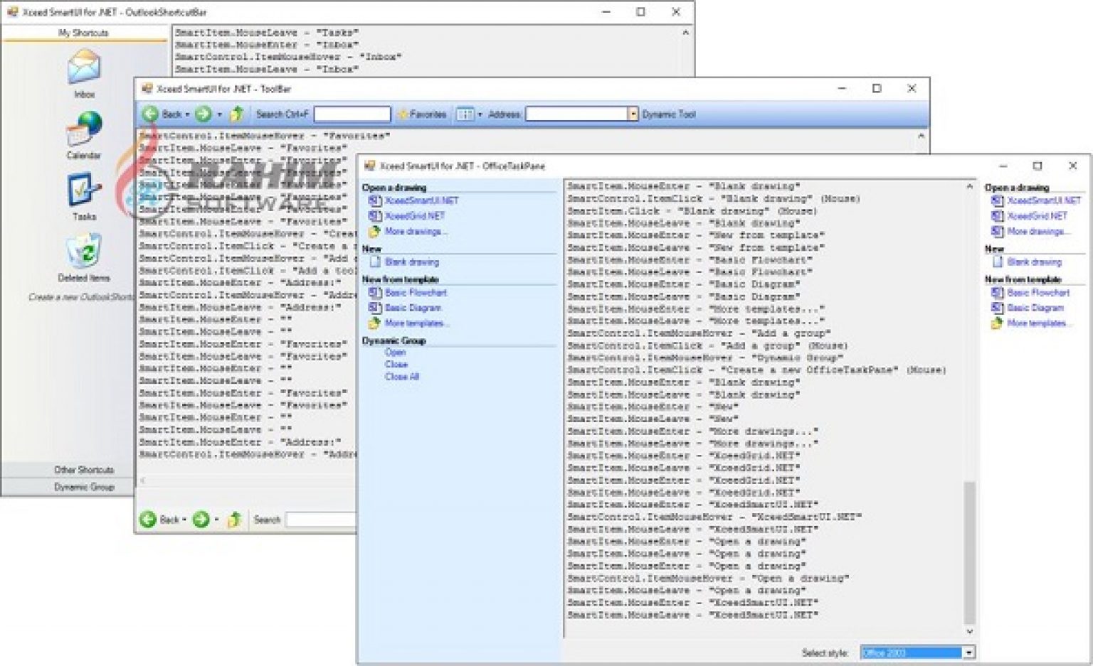Screen dimensions: 1093x666
Task: Select the Other Shortcuts group
Action: tap(83, 470)
